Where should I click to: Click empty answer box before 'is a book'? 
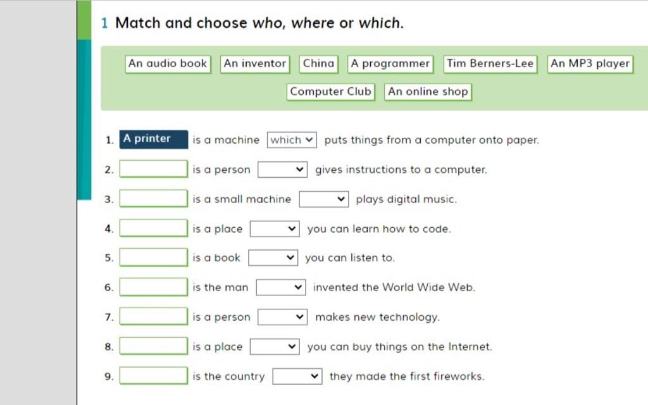154,258
